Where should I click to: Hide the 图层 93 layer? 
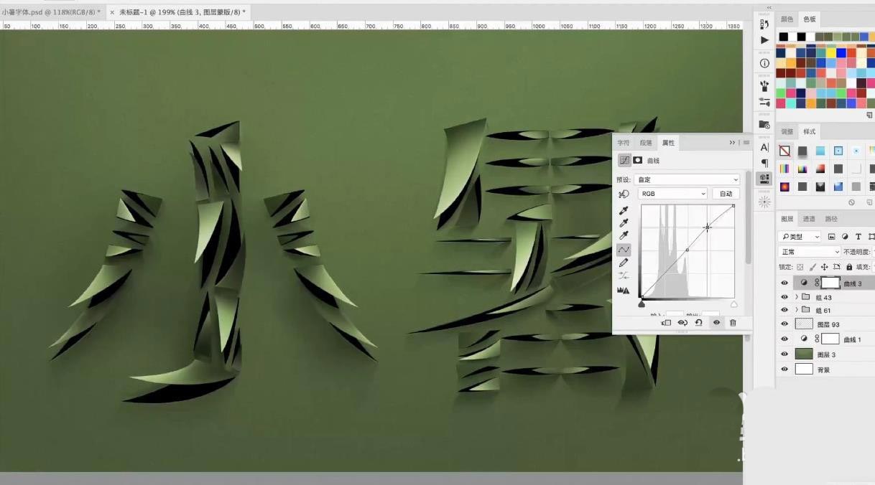784,324
